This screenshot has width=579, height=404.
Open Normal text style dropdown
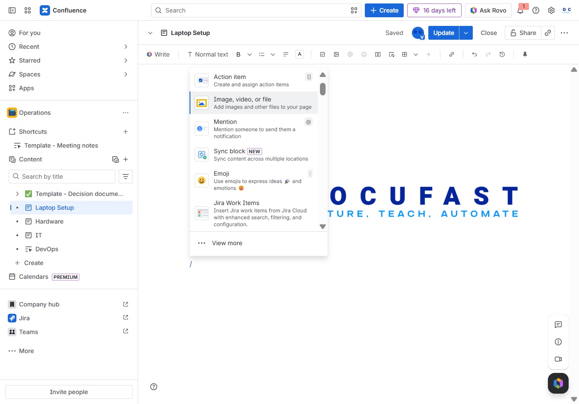(x=208, y=54)
